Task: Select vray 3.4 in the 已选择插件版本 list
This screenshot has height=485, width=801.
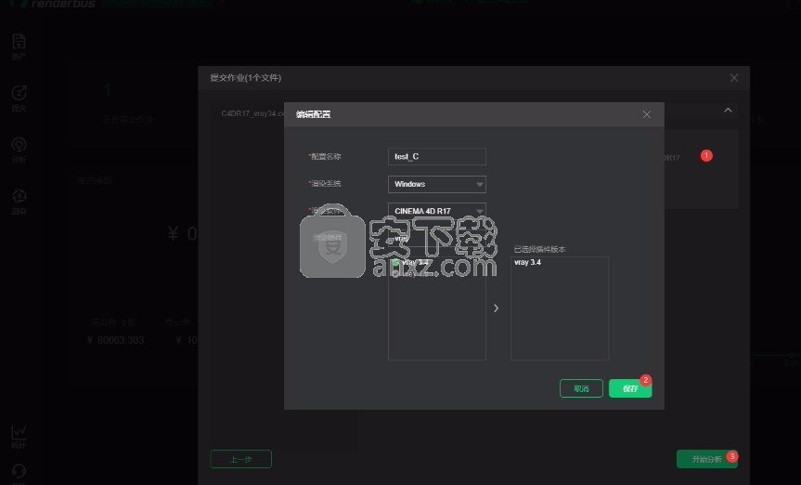Action: point(528,262)
